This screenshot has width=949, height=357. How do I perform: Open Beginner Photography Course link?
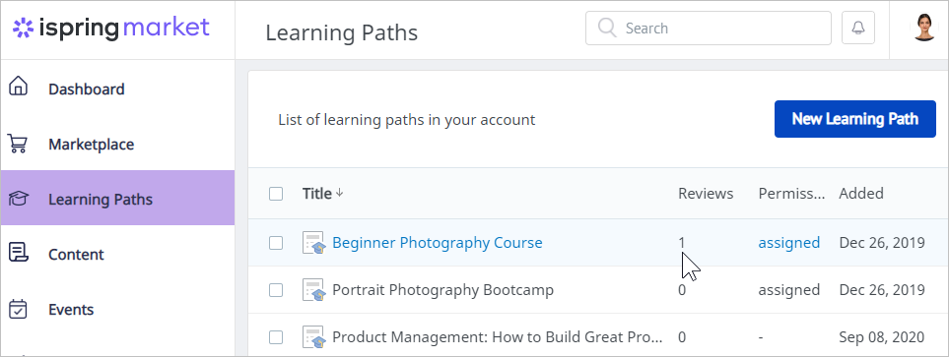[438, 243]
